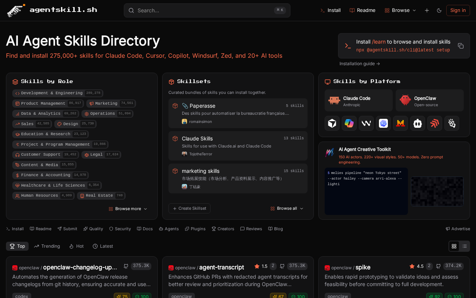476x298 pixels.
Task: Select Marketing role tag
Action: tap(111, 104)
